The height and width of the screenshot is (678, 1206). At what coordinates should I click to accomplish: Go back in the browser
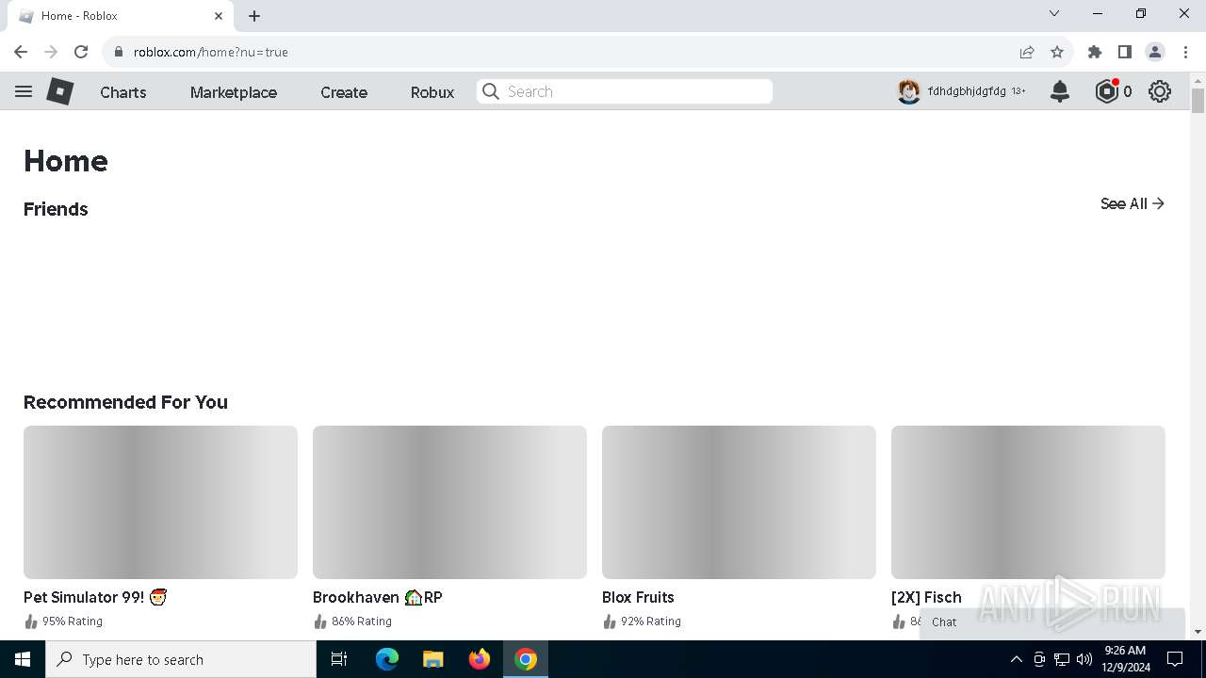pyautogui.click(x=21, y=52)
